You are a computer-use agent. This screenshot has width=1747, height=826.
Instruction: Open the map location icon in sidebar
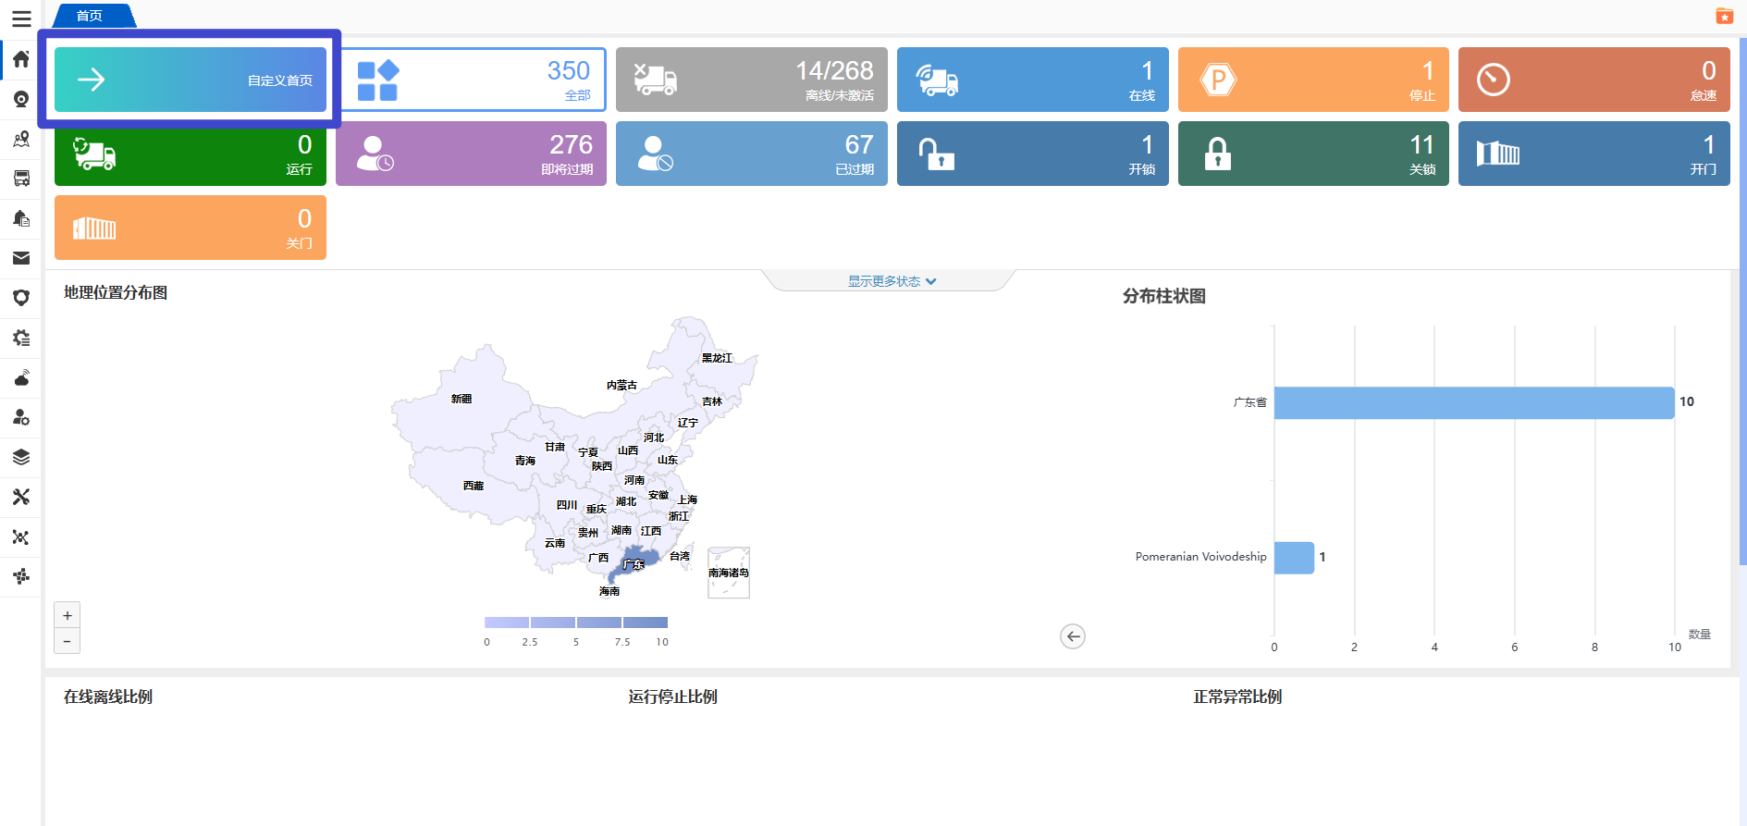coord(21,139)
